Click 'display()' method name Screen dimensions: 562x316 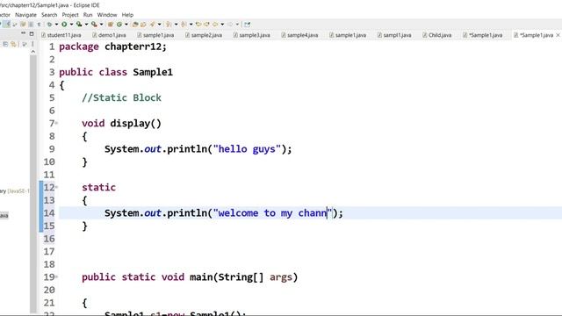click(x=136, y=123)
